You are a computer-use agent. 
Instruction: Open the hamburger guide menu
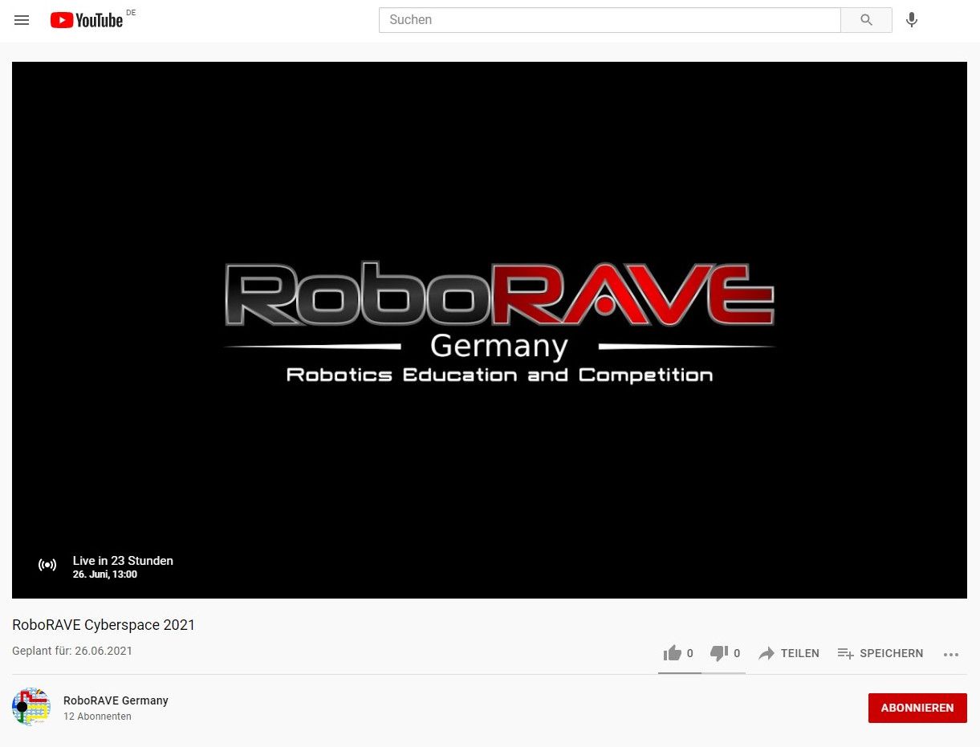click(x=22, y=20)
